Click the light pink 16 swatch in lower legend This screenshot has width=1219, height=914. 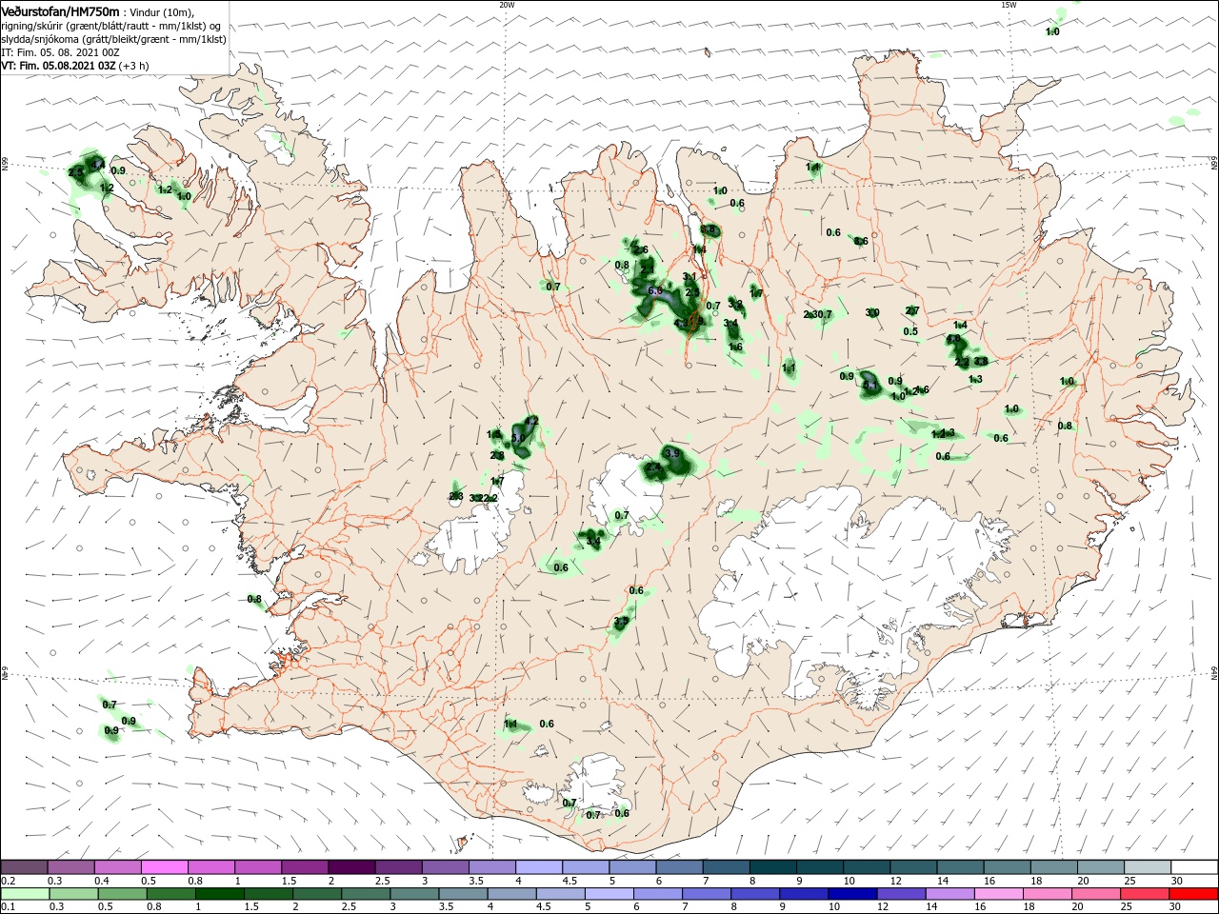tap(999, 894)
